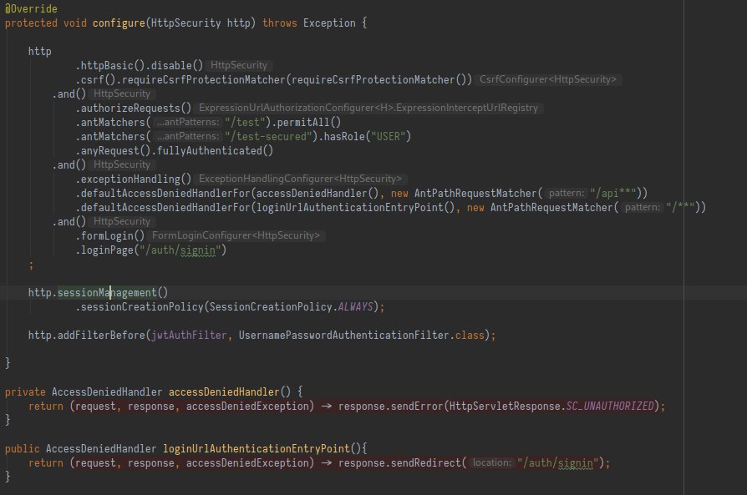The width and height of the screenshot is (747, 495).
Task: Click the ExceptionHandlingConfigurer<HttpSecurity> inlay hint
Action: pos(300,179)
